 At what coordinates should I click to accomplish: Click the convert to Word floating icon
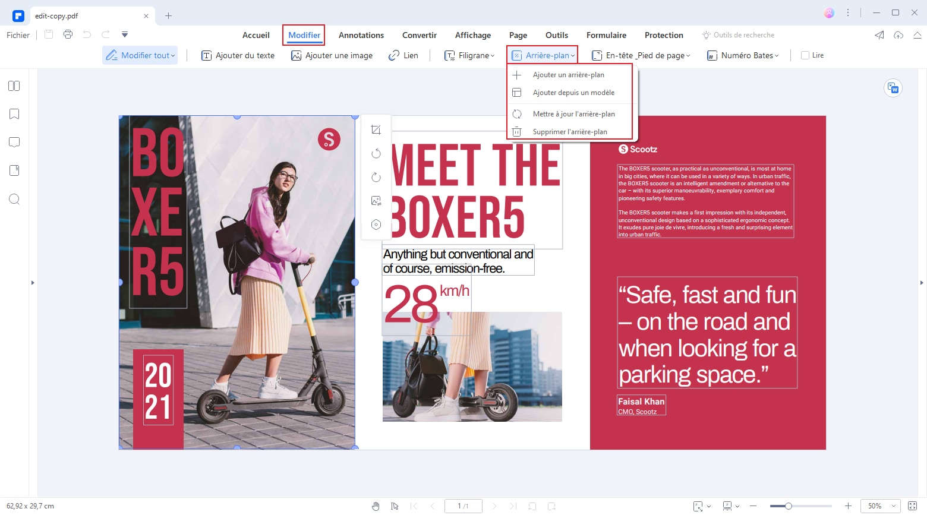click(893, 88)
